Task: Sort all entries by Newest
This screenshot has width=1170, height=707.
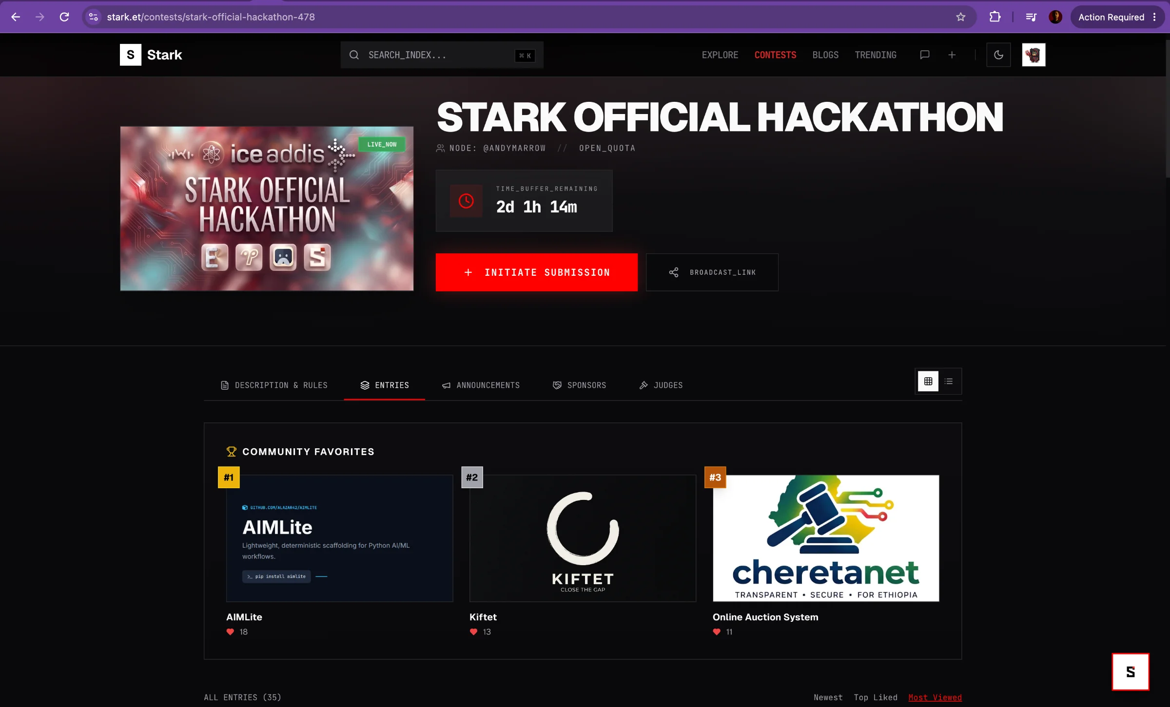Action: point(828,697)
